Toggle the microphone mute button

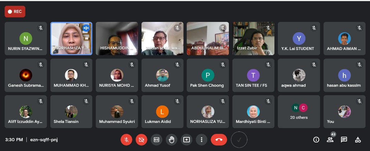(126, 140)
